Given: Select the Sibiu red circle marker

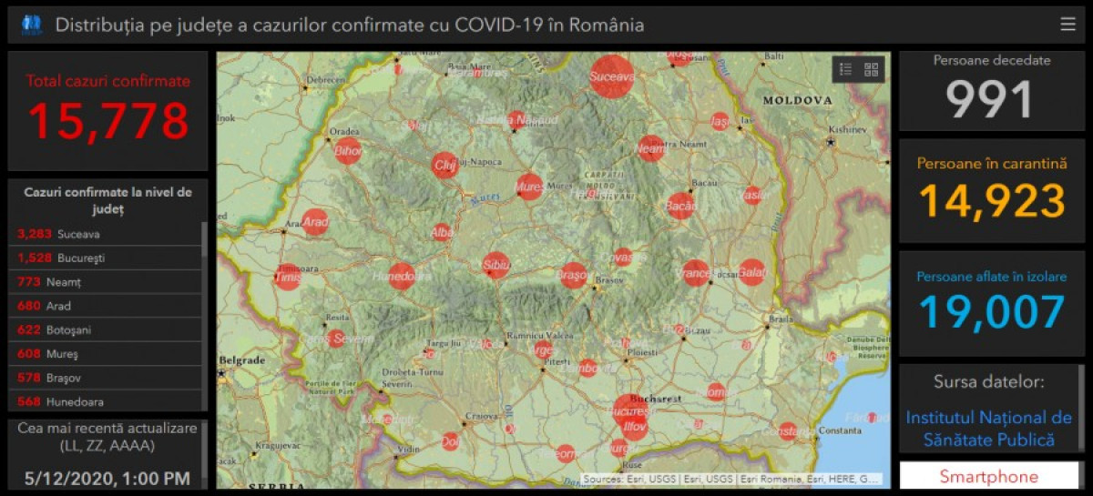Looking at the screenshot, I should 495,266.
